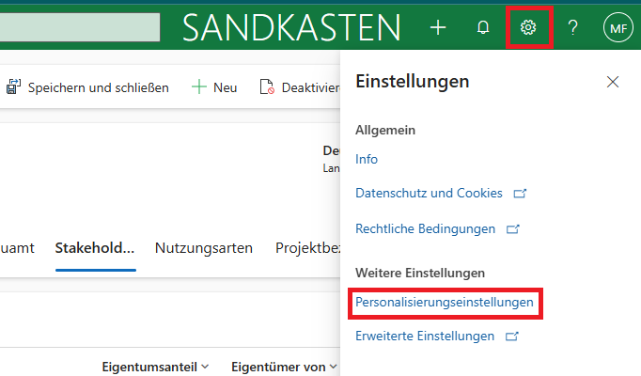Open Datenschutz und Cookies link
Screen dimensions: 641x376
tap(429, 193)
